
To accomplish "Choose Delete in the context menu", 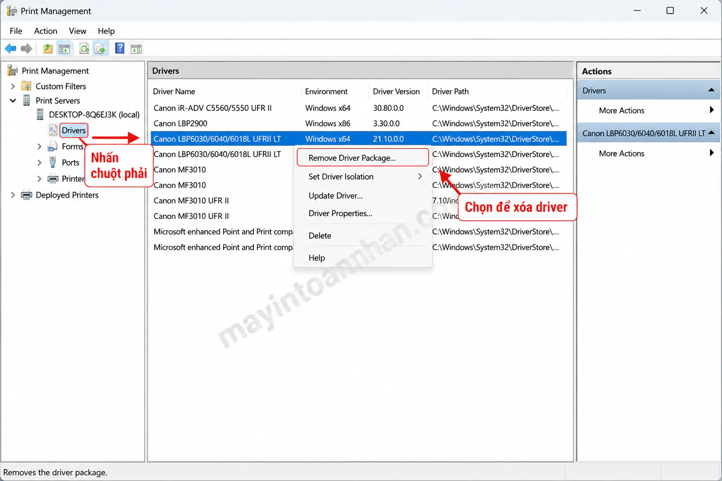I will [363, 235].
